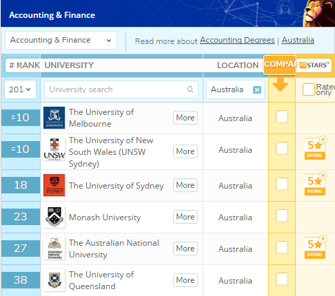Screen dimensions: 335x296
Task: Tick compare checkbox for UNSW Sydney
Action: [x=282, y=148]
